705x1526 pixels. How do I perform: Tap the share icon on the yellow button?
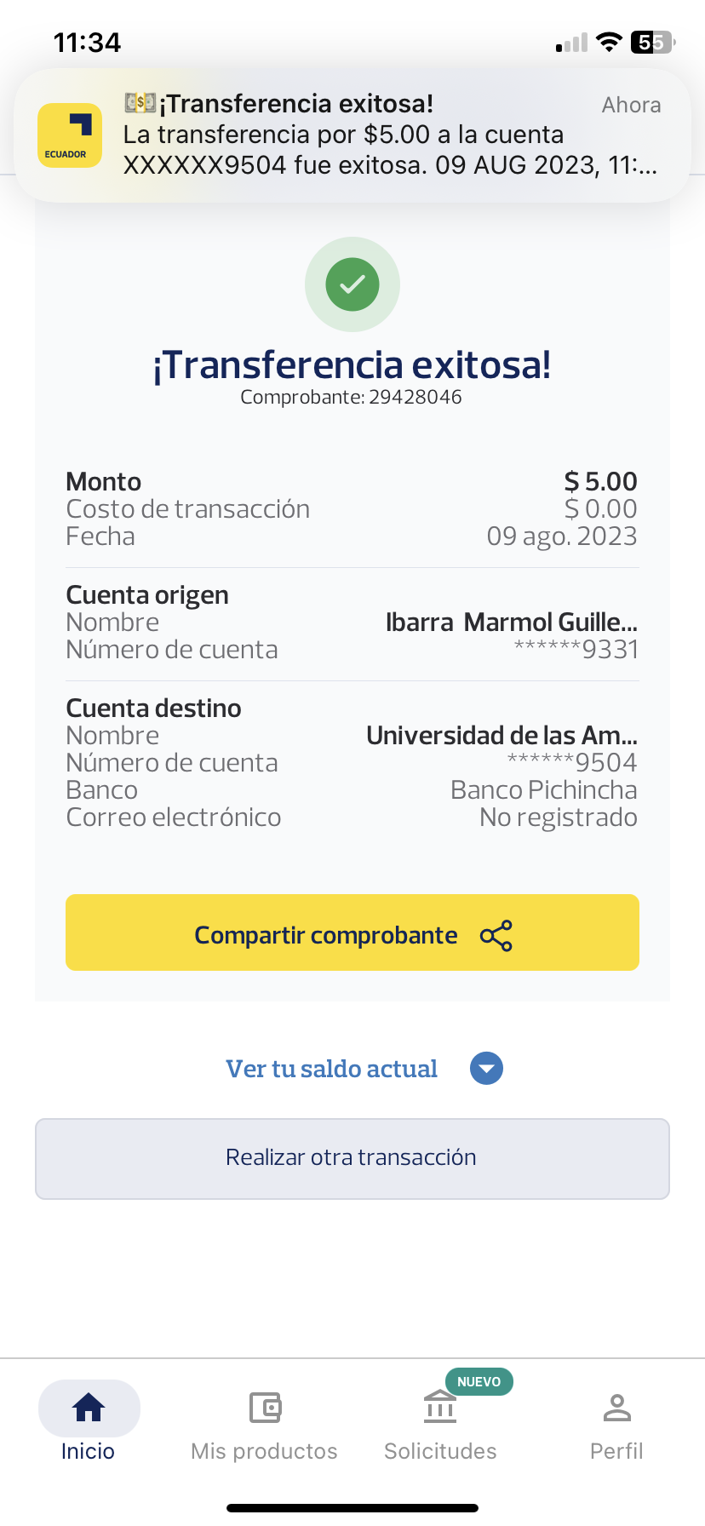pyautogui.click(x=496, y=935)
